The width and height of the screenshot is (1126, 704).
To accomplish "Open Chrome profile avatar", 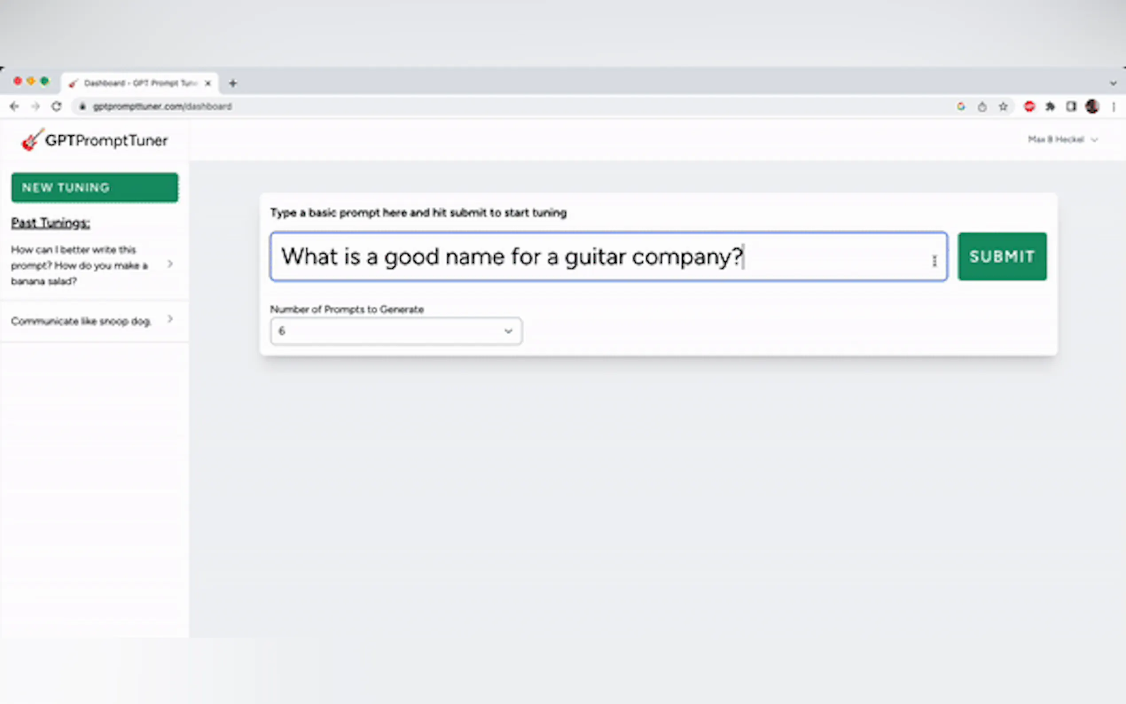I will [1092, 107].
